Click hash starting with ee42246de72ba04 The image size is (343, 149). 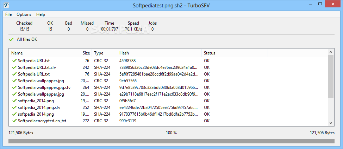pyautogui.click(x=158, y=108)
